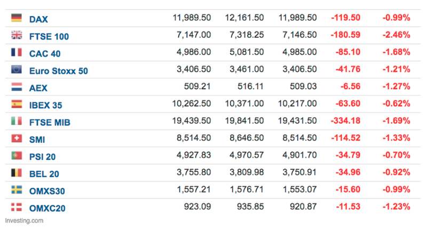
Task: Click the Swiss flag beside SMI
Action: click(16, 139)
